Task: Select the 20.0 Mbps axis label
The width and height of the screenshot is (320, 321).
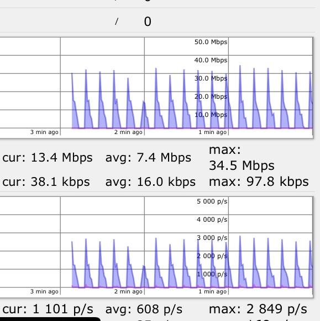Action: tap(211, 97)
